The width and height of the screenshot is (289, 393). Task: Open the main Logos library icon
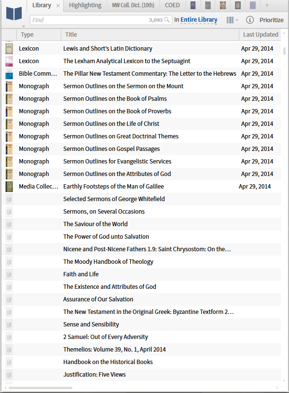14,13
